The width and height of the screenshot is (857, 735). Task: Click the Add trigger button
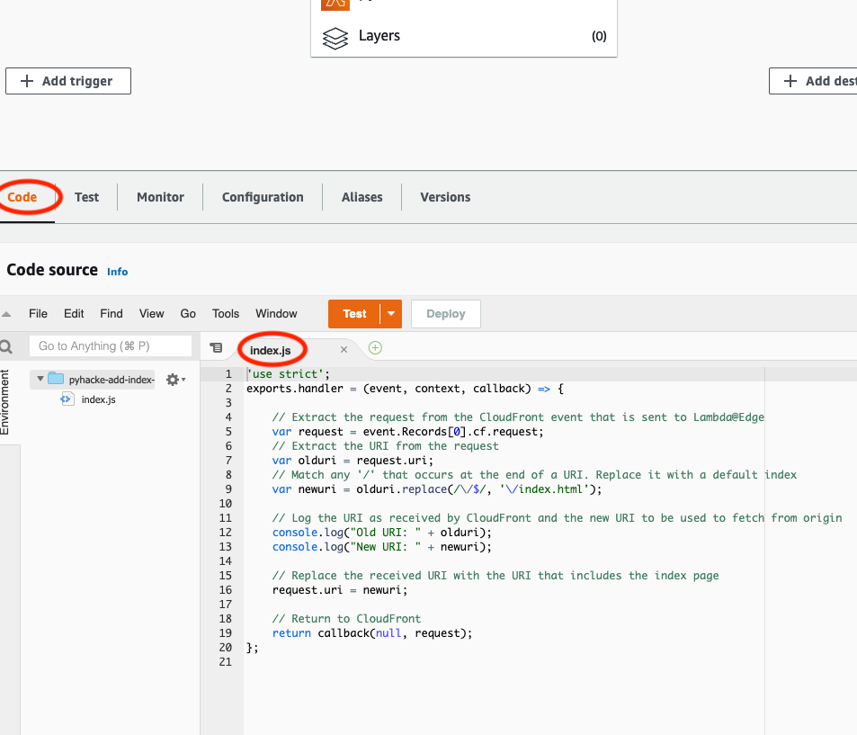pos(68,81)
